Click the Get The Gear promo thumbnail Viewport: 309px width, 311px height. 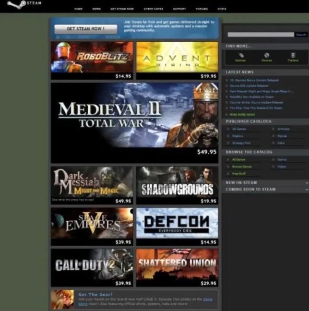coord(62,299)
